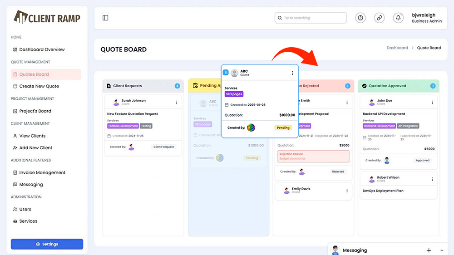Expand the Messaging panel chevron

(x=442, y=250)
